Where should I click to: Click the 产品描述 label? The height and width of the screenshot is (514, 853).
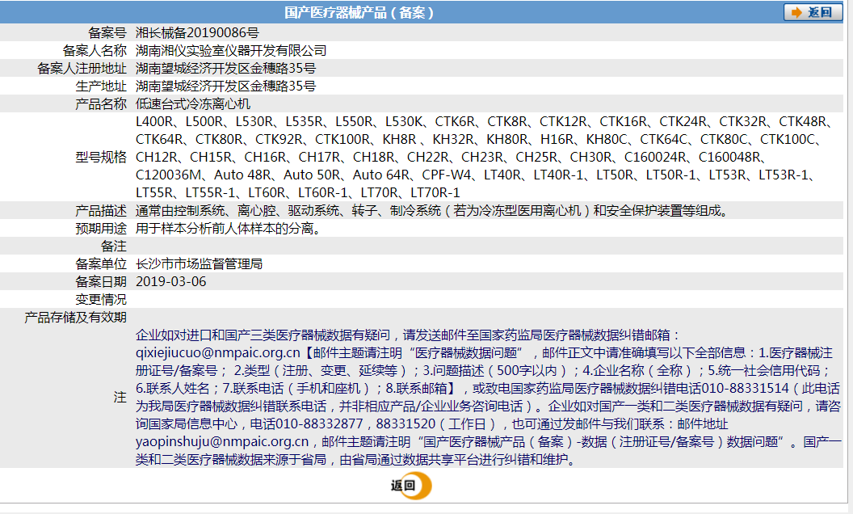point(101,211)
